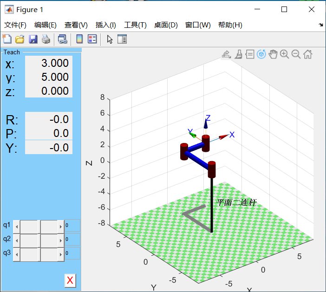Enable the data tips tool

point(250,54)
